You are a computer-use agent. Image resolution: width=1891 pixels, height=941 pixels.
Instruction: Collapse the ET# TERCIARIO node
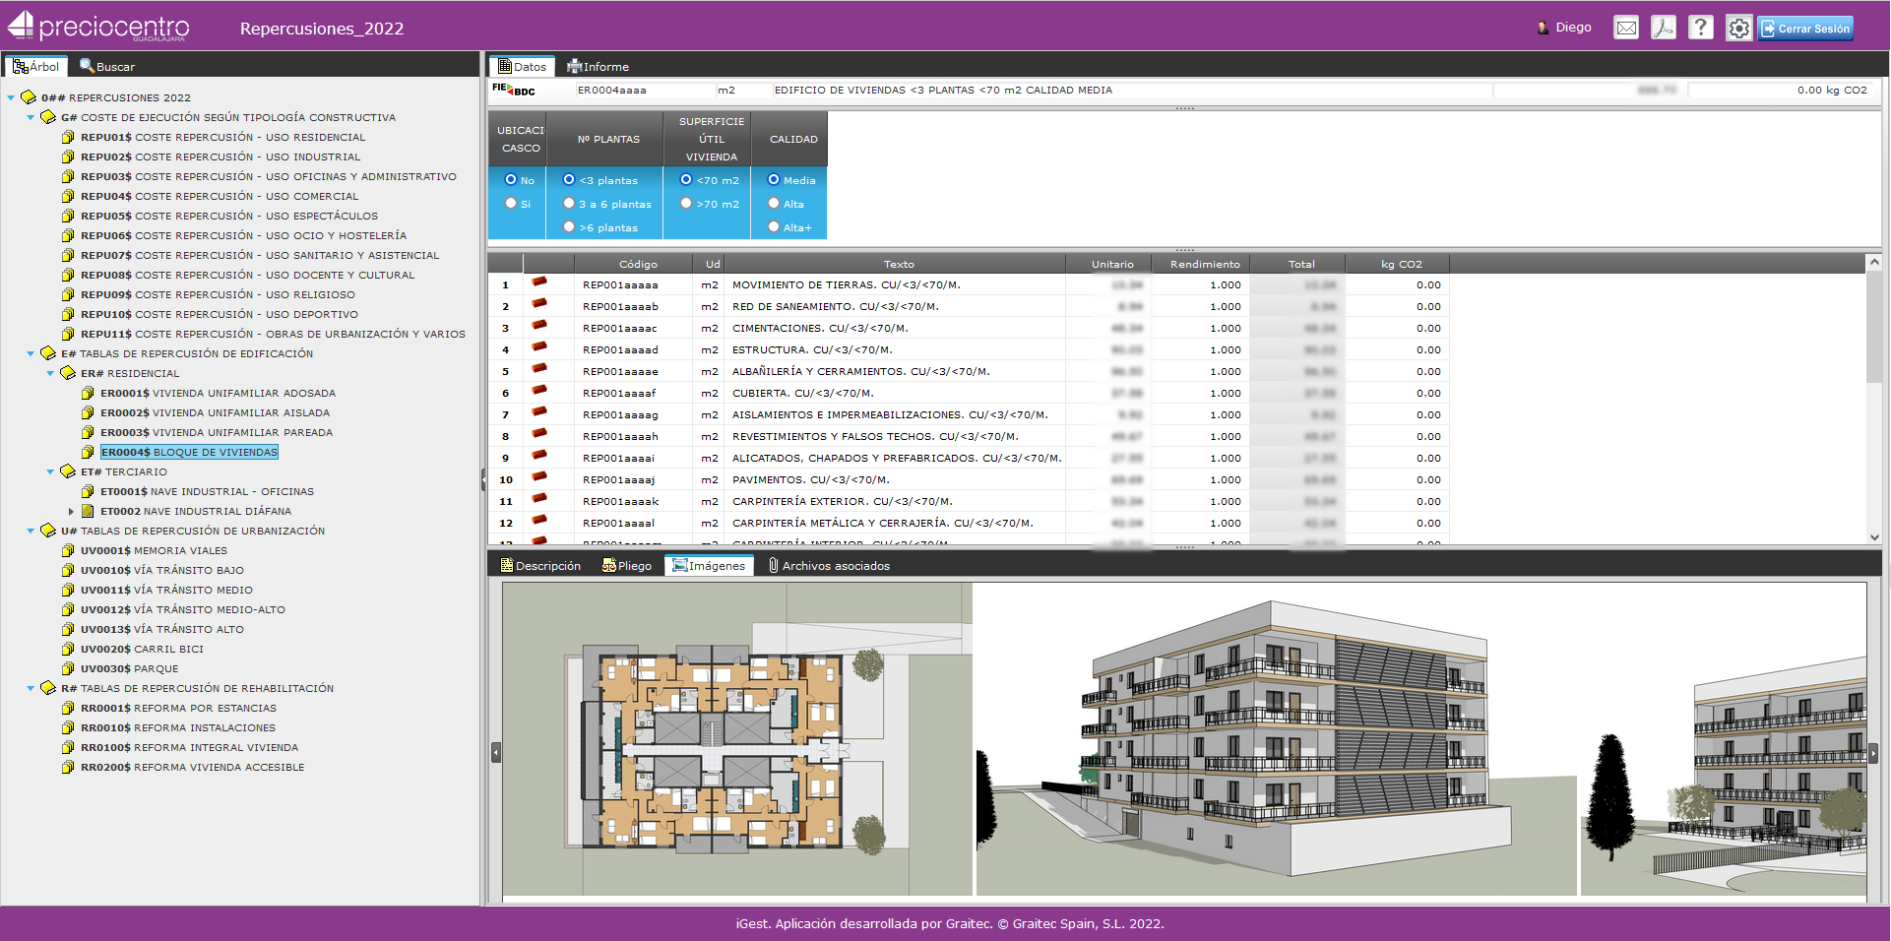pos(50,471)
